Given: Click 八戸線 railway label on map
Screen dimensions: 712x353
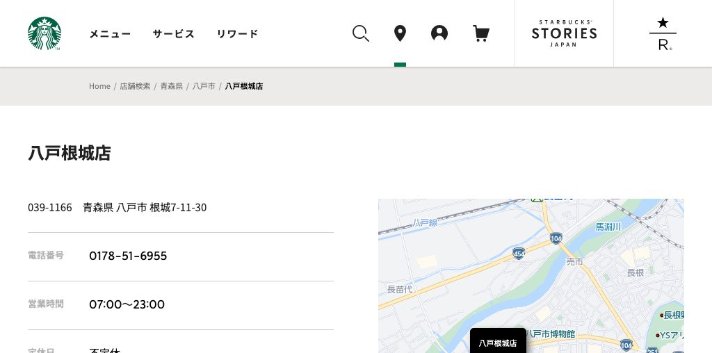Looking at the screenshot, I should pos(425,223).
